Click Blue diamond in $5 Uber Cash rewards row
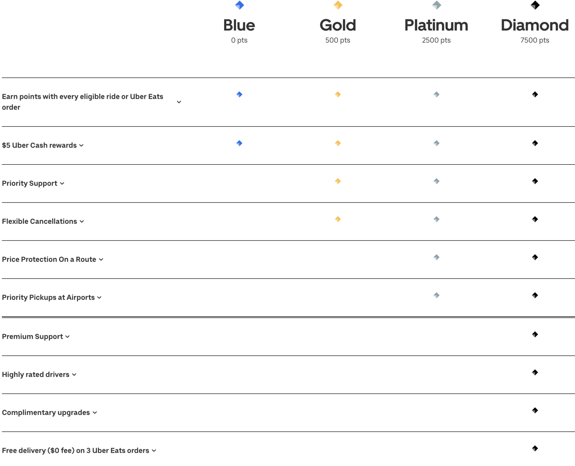 tap(239, 143)
